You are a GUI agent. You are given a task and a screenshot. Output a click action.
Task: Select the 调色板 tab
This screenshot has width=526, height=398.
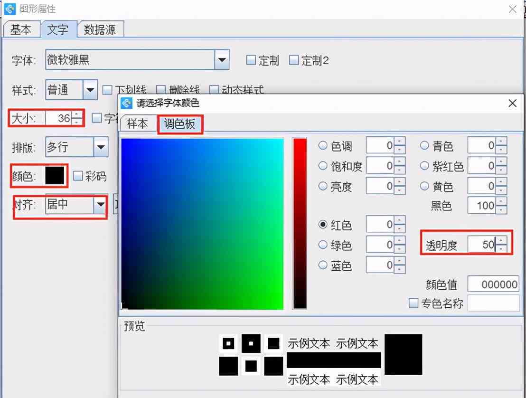[x=180, y=124]
